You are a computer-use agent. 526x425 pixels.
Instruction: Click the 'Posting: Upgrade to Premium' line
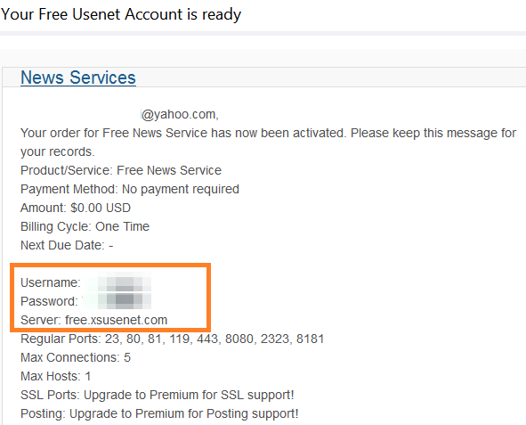159,413
